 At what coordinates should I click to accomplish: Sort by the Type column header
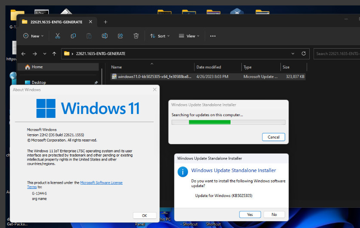pos(247,67)
